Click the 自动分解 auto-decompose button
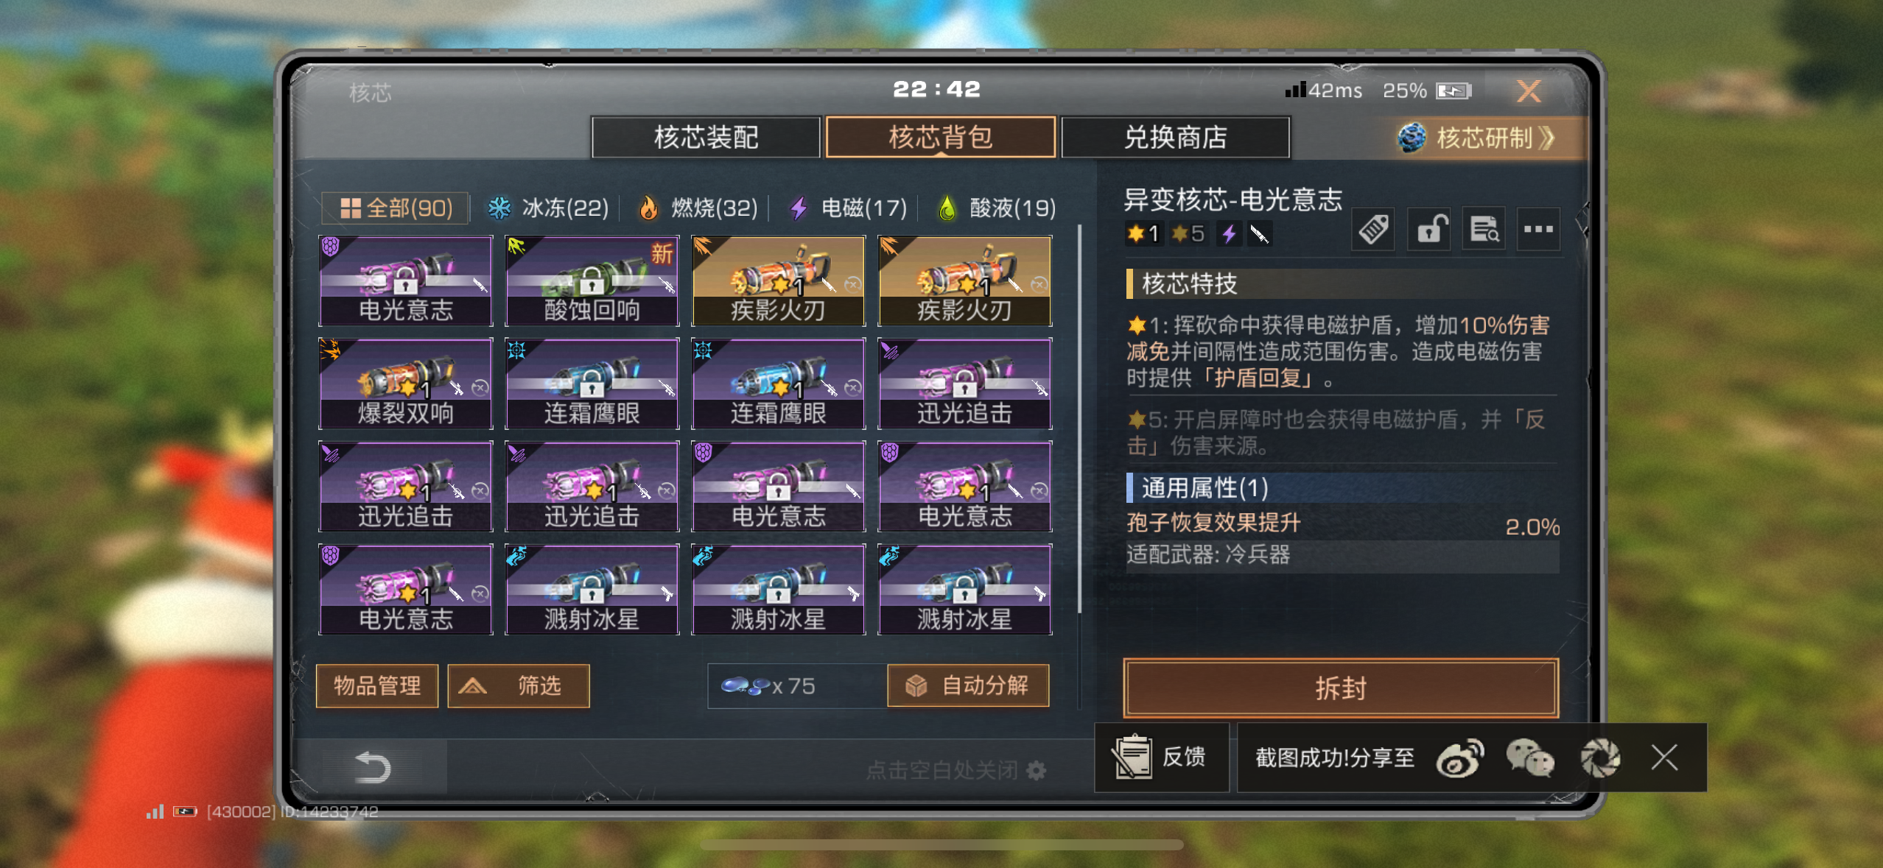 tap(968, 686)
